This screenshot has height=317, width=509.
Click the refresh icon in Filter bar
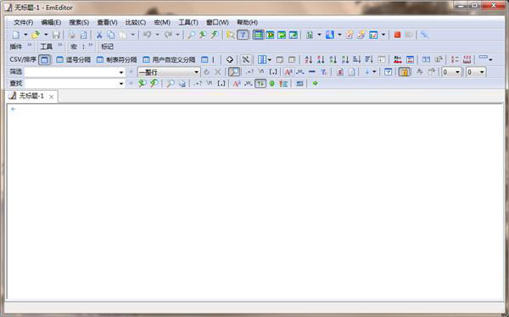(206, 72)
